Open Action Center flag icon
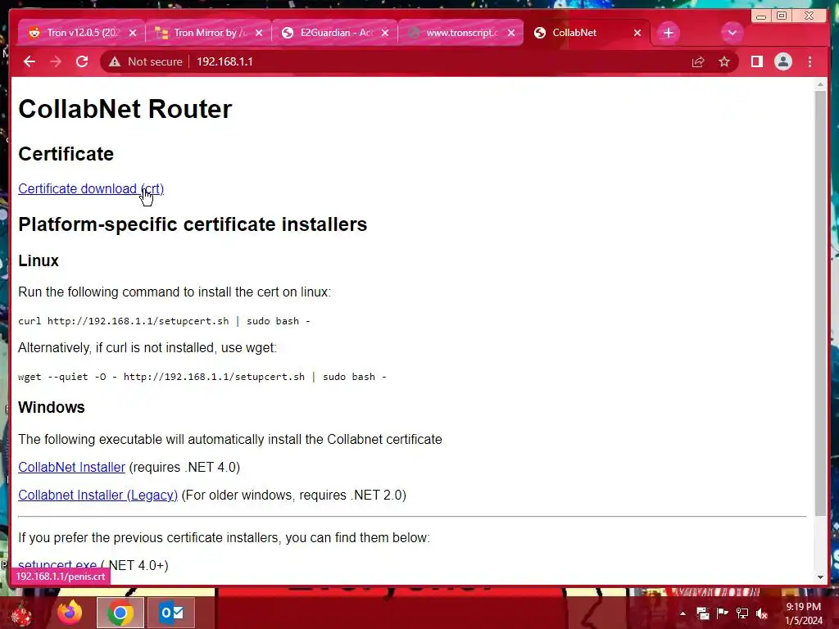This screenshot has height=629, width=839. click(722, 613)
